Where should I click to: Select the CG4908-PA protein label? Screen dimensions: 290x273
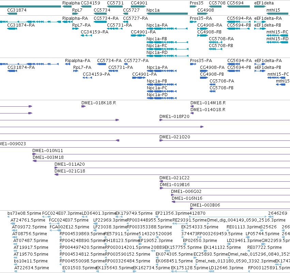[212, 67]
